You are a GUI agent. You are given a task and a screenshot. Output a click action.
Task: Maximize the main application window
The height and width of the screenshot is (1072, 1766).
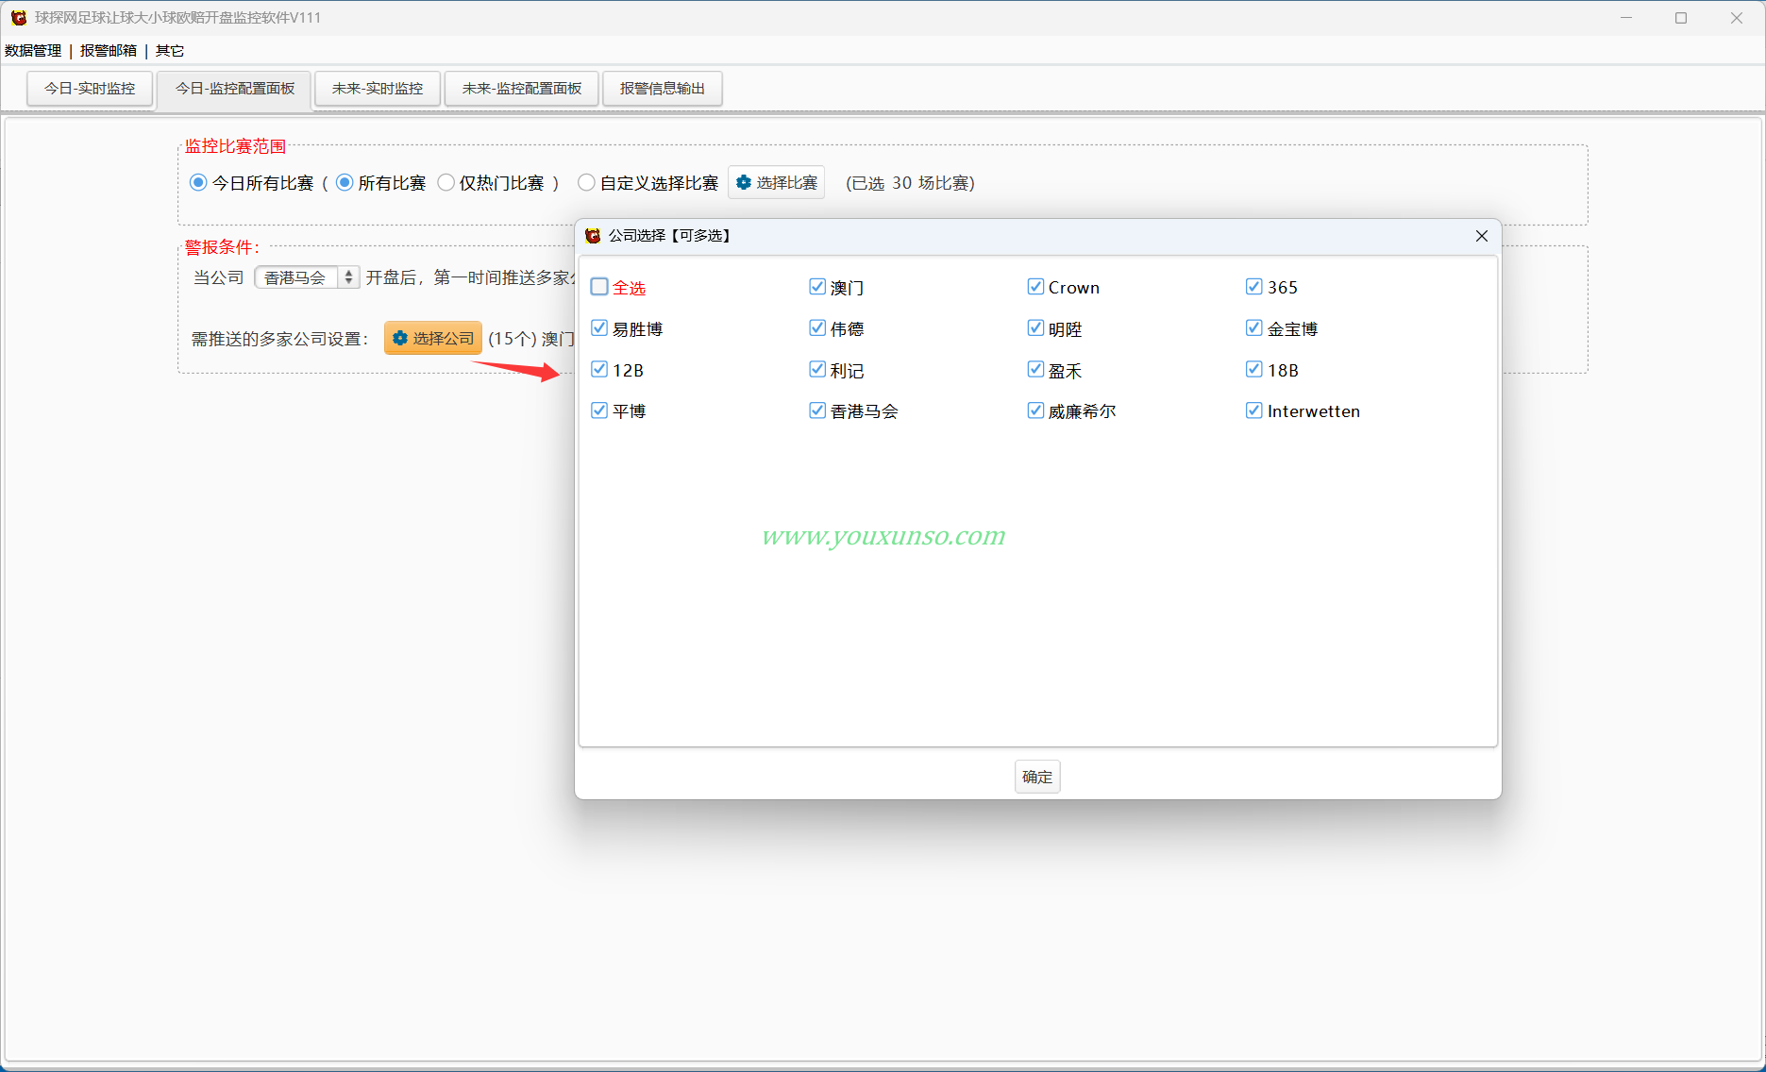[x=1681, y=18]
